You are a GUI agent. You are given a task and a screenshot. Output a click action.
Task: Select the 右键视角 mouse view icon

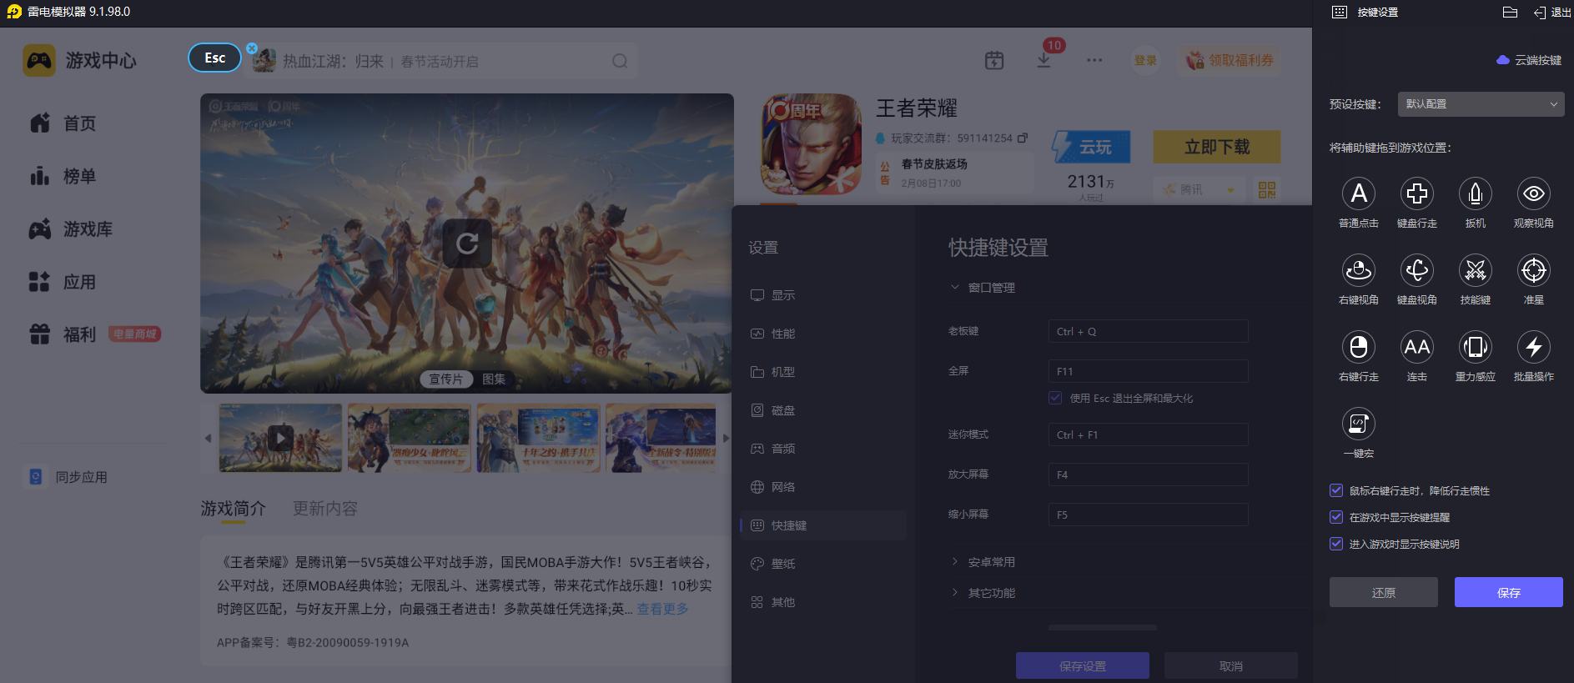tap(1358, 270)
